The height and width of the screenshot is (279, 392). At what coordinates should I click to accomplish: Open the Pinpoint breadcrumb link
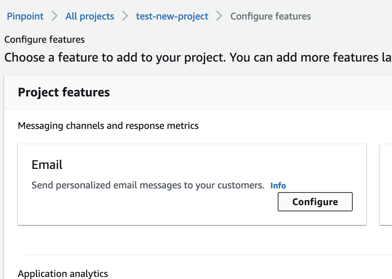(x=25, y=16)
